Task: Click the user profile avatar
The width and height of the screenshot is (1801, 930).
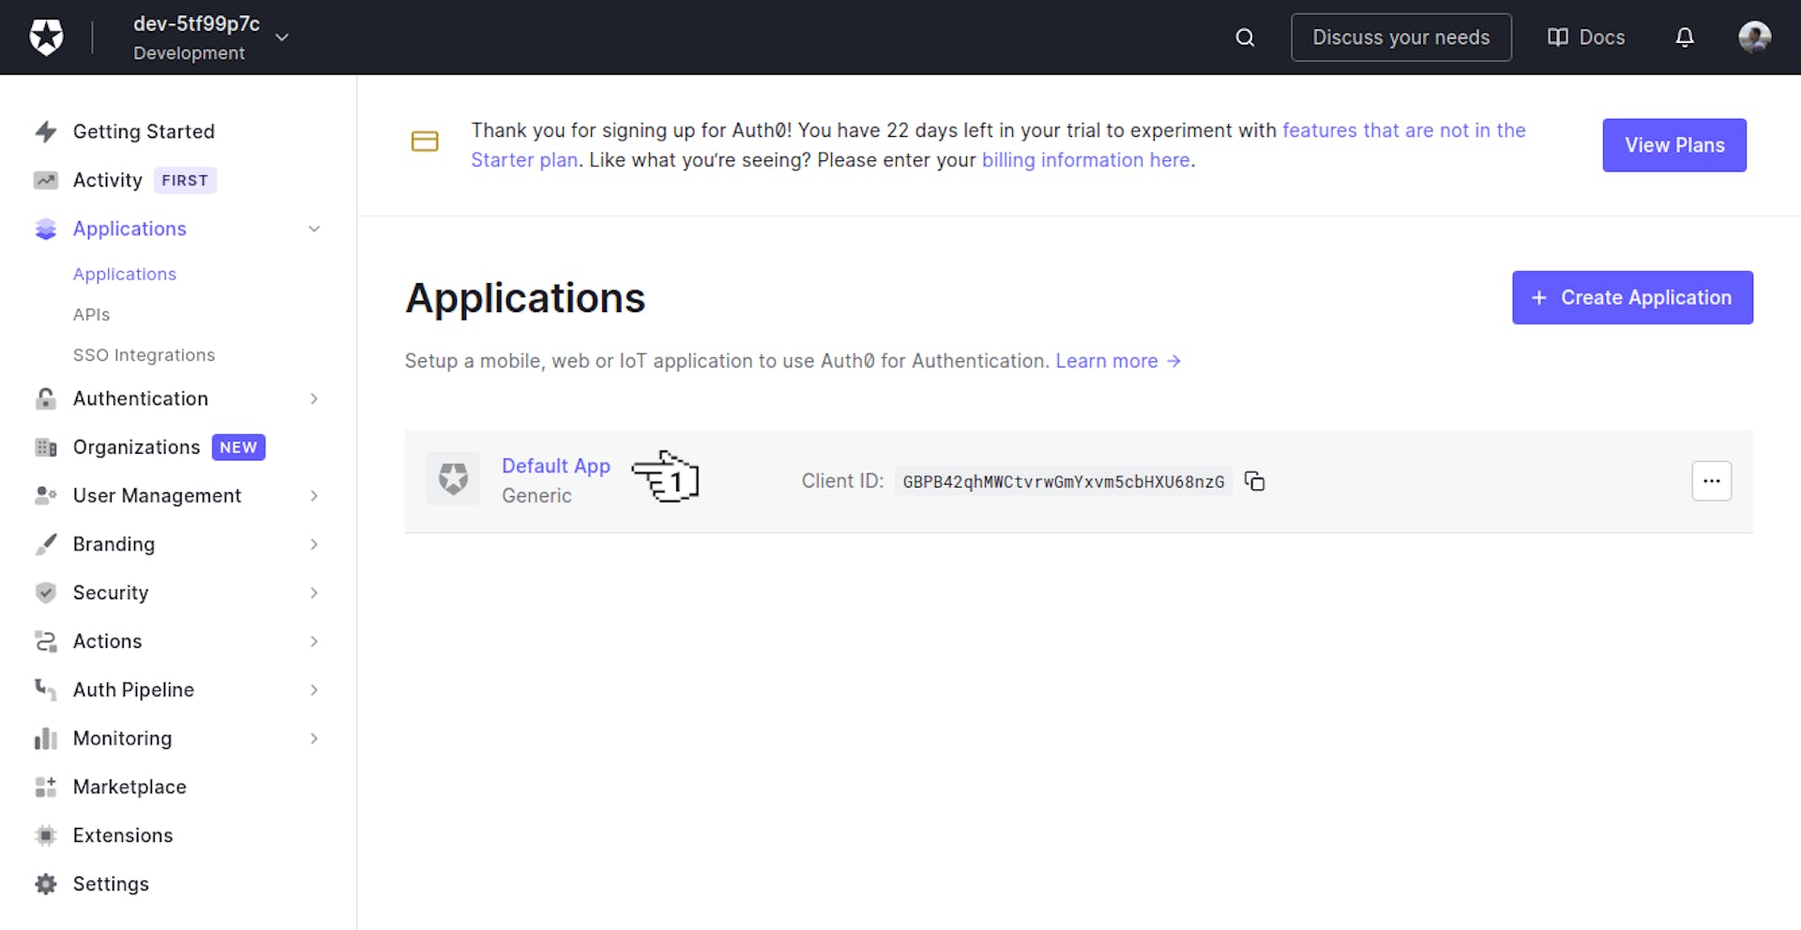Action: [1754, 37]
